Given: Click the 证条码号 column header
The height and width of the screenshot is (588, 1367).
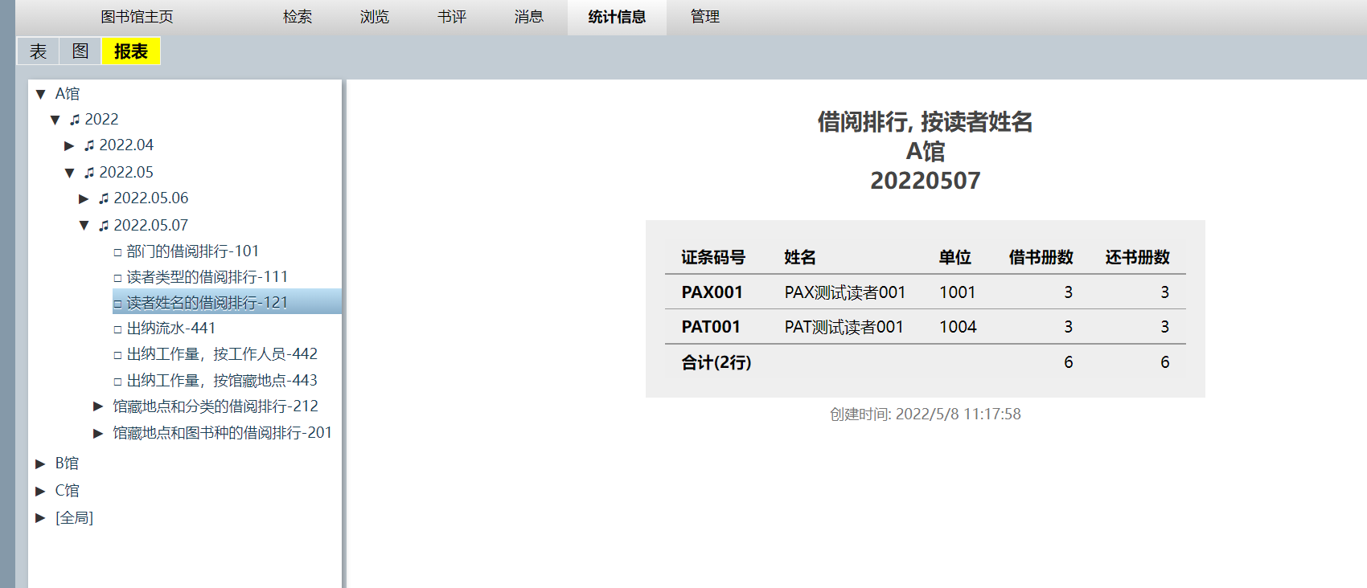Looking at the screenshot, I should click(x=713, y=257).
